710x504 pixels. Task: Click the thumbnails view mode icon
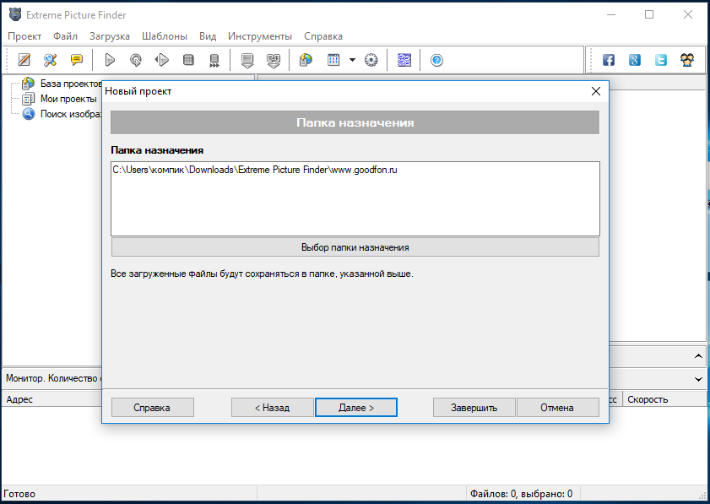333,60
